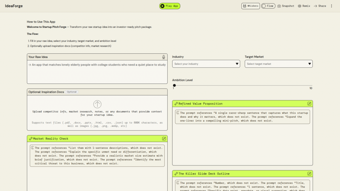Image resolution: width=340 pixels, height=191 pixels.
Task: Click the Share button
Action: point(320,6)
